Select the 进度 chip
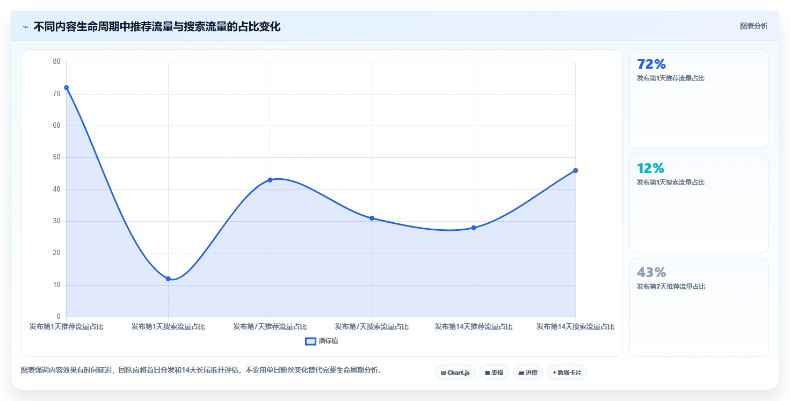 527,373
